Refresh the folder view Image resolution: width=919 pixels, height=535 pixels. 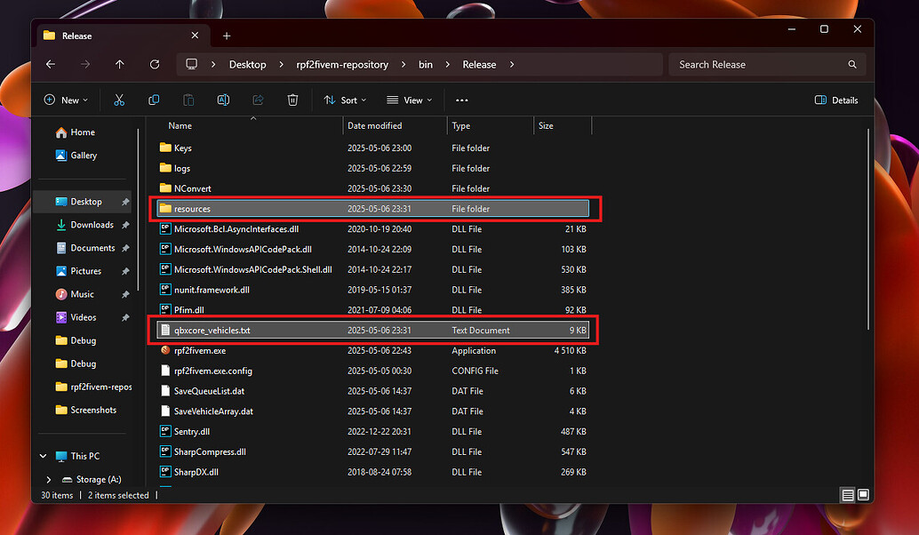pos(155,64)
